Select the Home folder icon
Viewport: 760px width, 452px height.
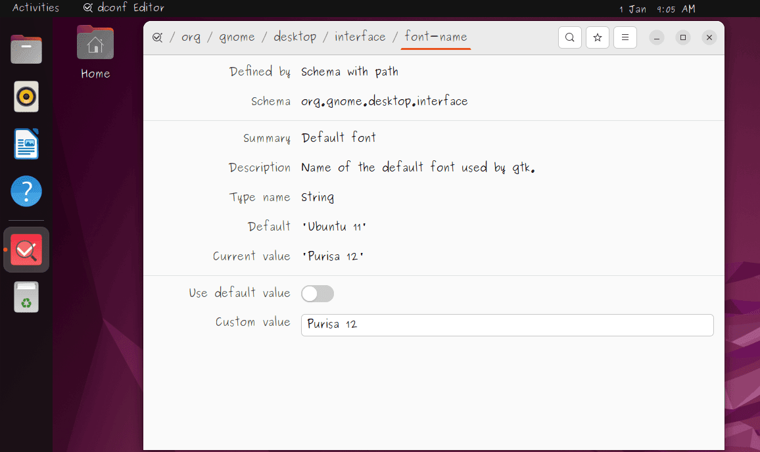pos(95,43)
